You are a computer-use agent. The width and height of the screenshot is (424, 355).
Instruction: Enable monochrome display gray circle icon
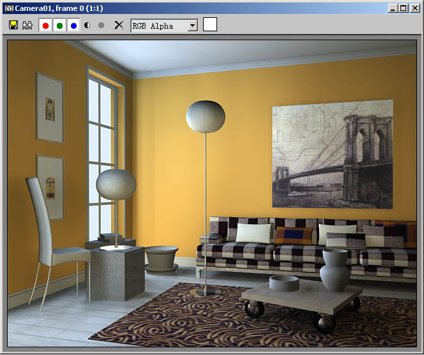[x=101, y=25]
